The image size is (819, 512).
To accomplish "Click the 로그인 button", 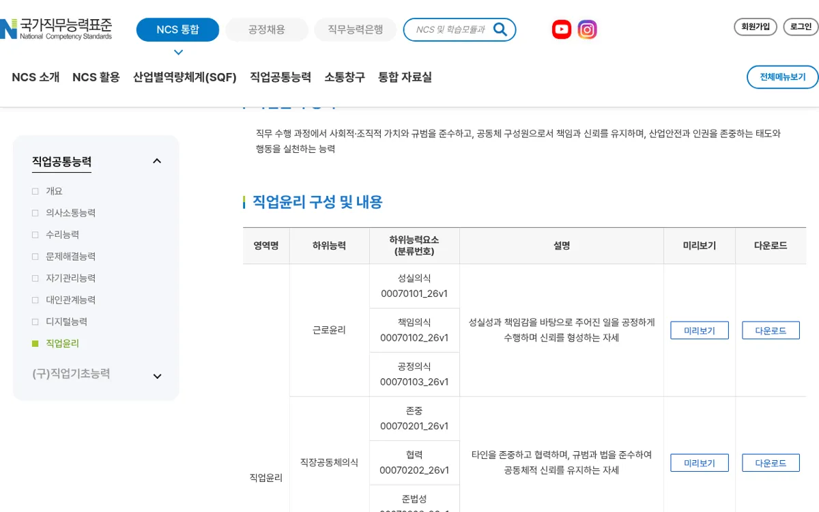I will coord(801,27).
